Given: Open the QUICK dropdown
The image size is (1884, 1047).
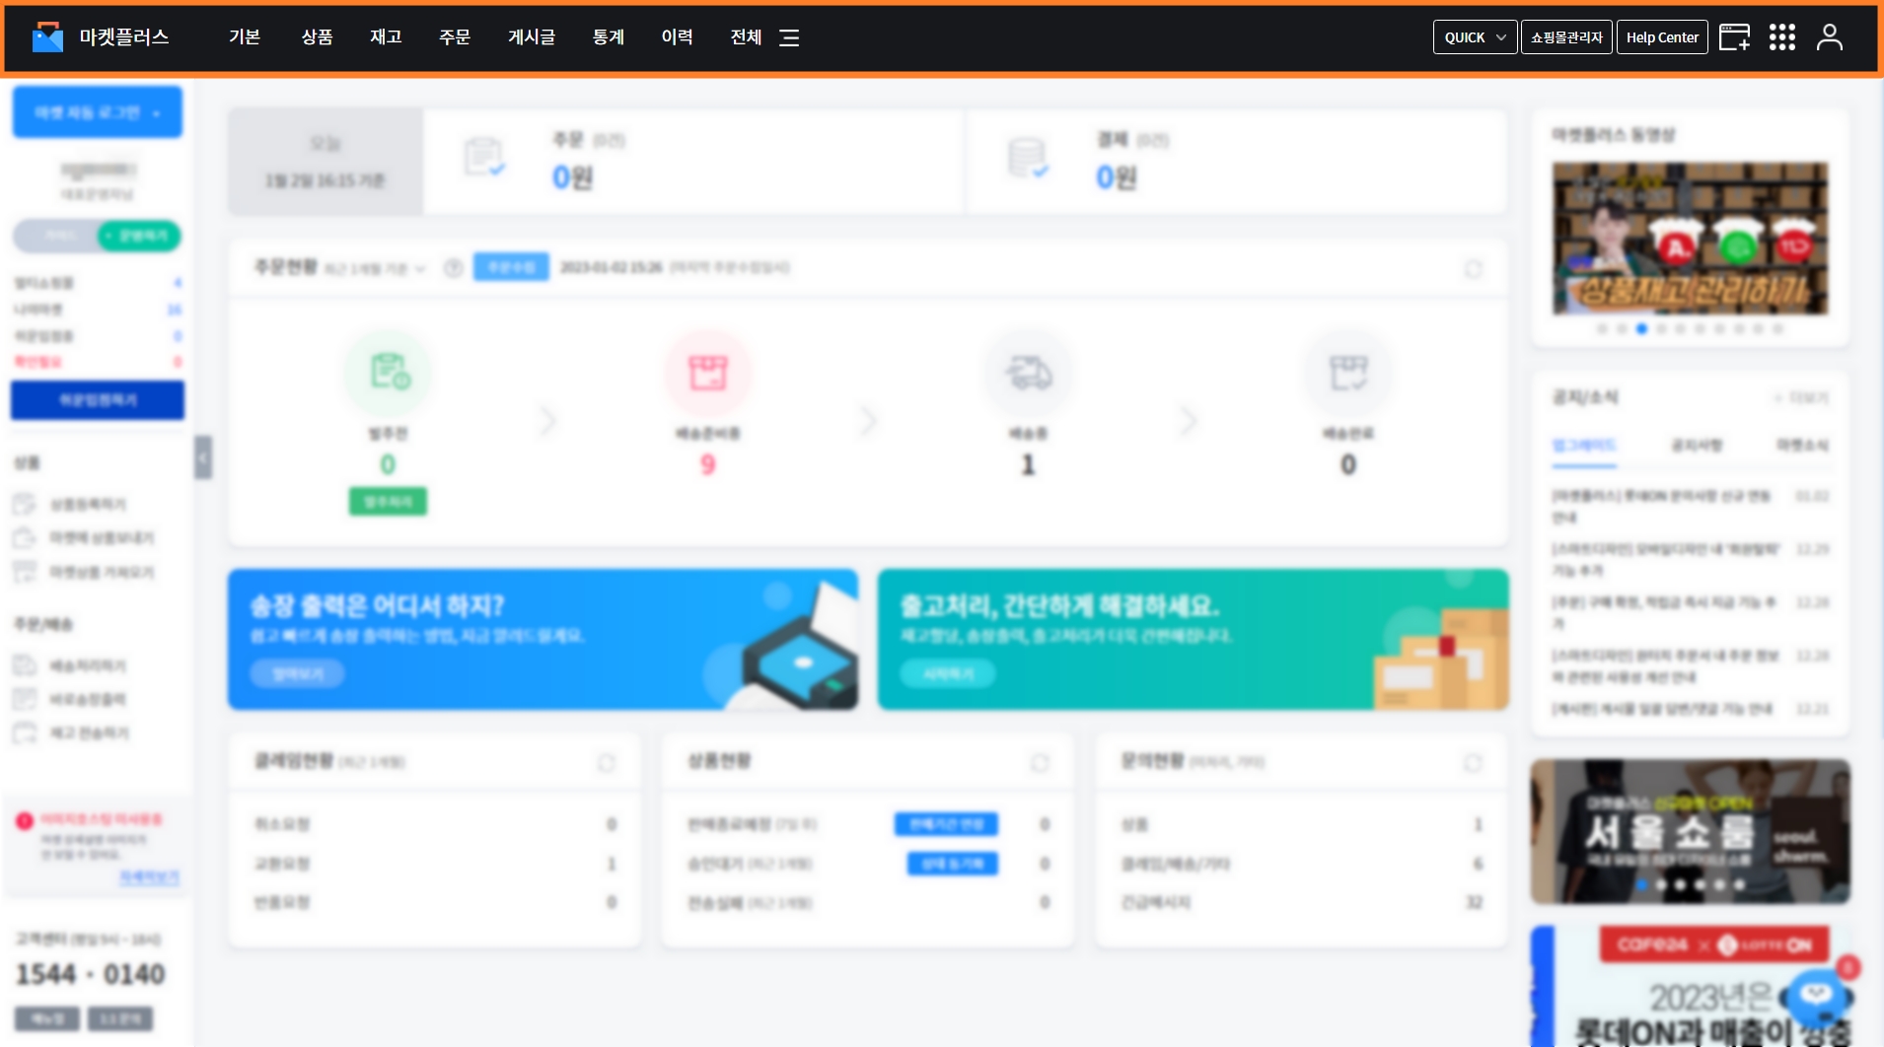Looking at the screenshot, I should pyautogui.click(x=1475, y=37).
